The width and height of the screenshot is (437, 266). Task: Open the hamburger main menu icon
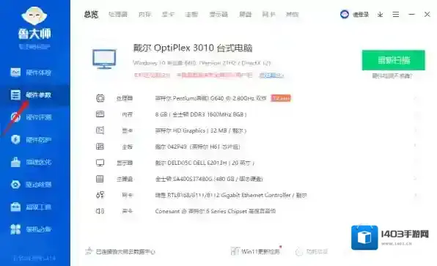coord(396,14)
